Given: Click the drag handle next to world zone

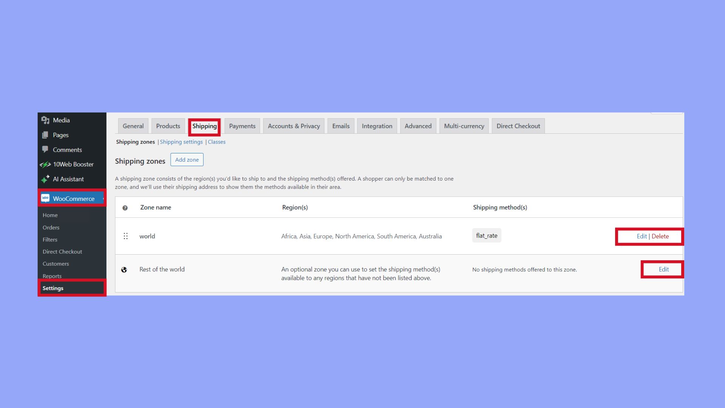Looking at the screenshot, I should (126, 236).
